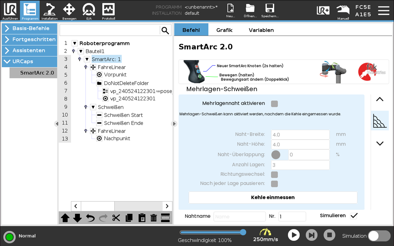Click the Nahtname input field

click(x=240, y=217)
